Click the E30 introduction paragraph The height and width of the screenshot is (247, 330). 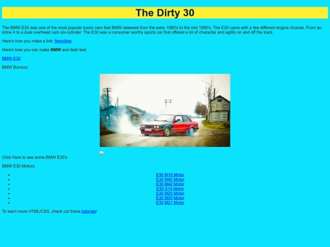pos(162,30)
